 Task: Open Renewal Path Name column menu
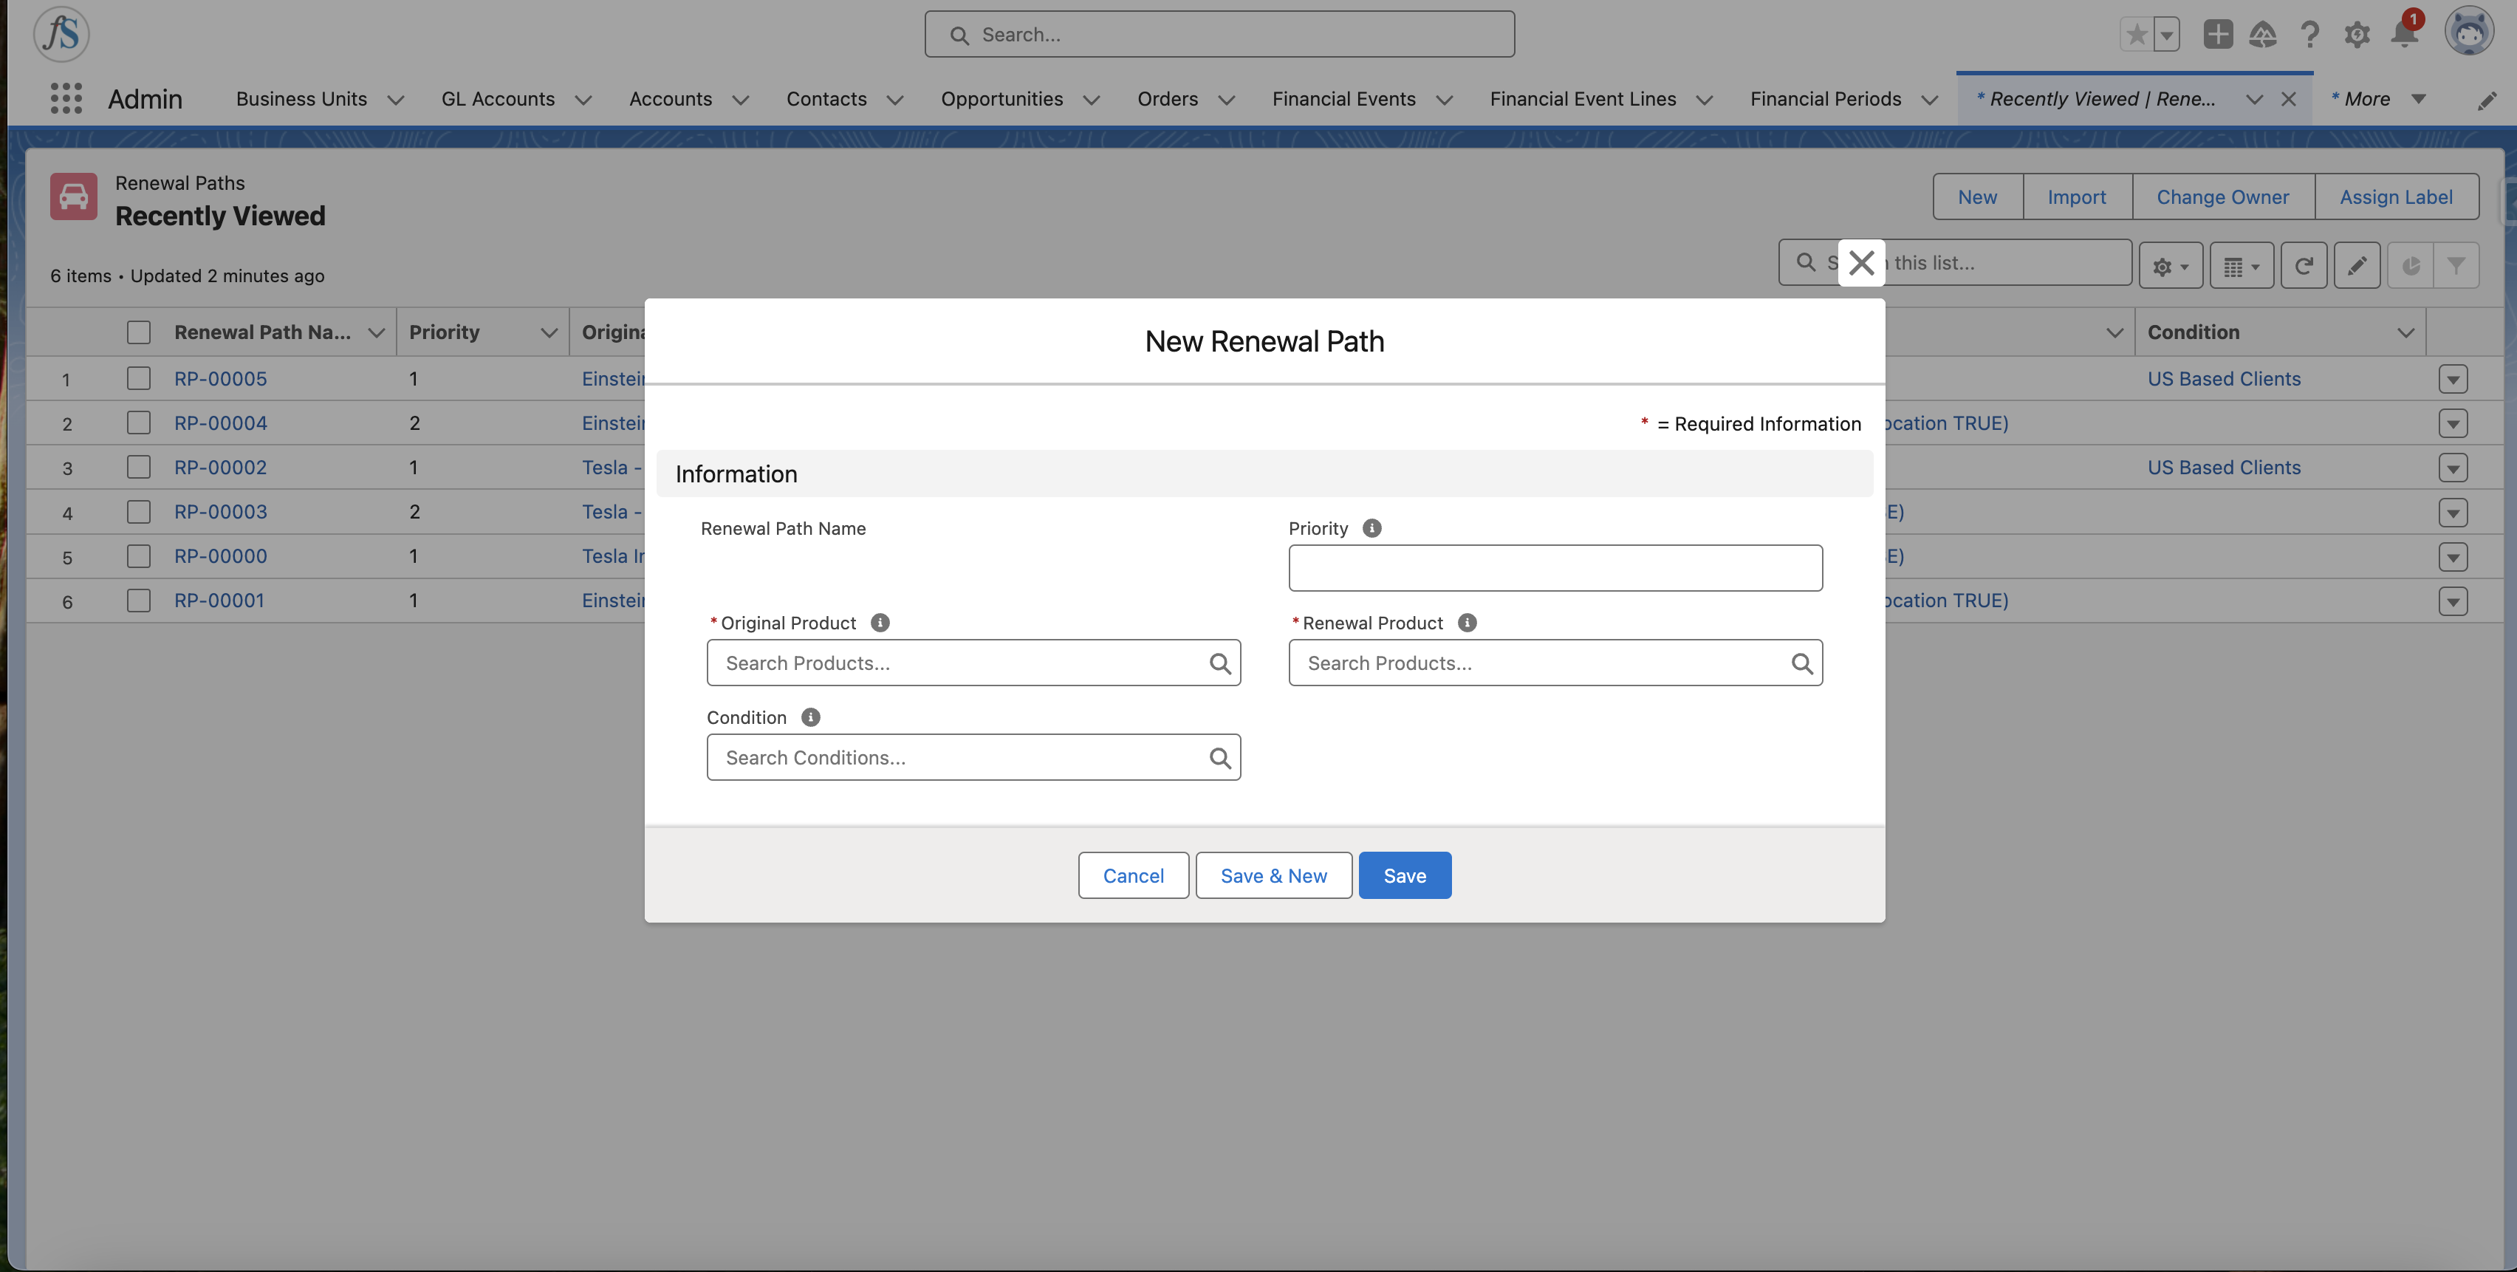(376, 333)
